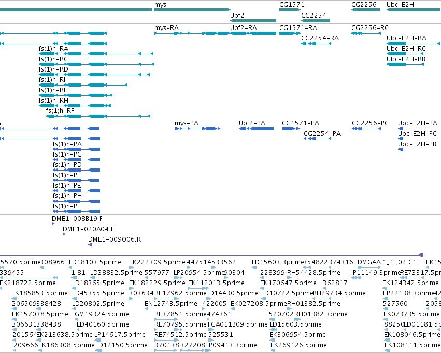The width and height of the screenshot is (441, 353).
Task: Open the Ubc-E2H-PC protein feature
Action: coord(401,139)
